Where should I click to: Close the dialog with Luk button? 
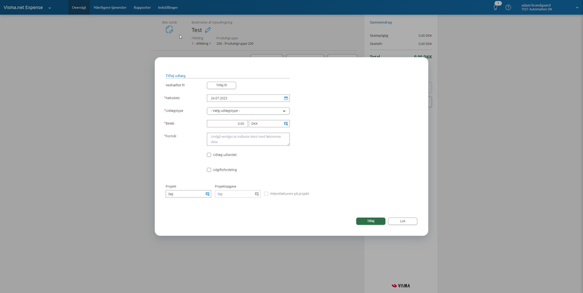pyautogui.click(x=403, y=221)
